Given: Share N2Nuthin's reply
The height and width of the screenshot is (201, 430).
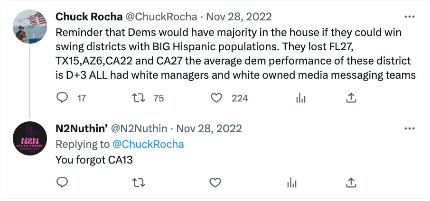Looking at the screenshot, I should tap(351, 182).
